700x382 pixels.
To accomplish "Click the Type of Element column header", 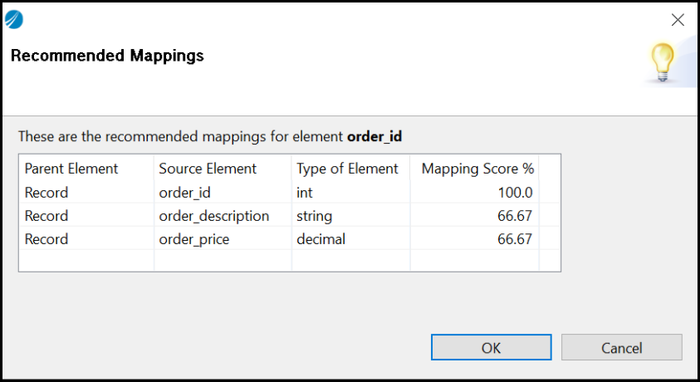I will click(347, 169).
